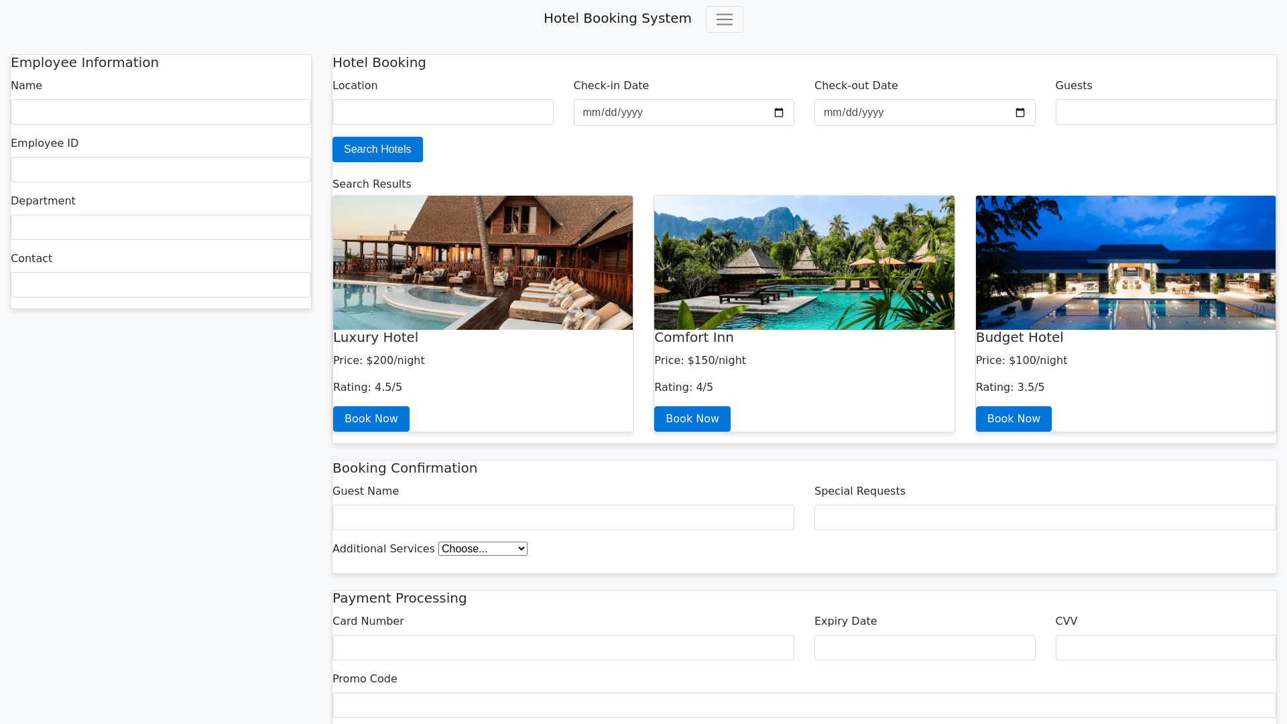This screenshot has height=724, width=1287.
Task: Click the Employee ID input
Action: pyautogui.click(x=161, y=170)
